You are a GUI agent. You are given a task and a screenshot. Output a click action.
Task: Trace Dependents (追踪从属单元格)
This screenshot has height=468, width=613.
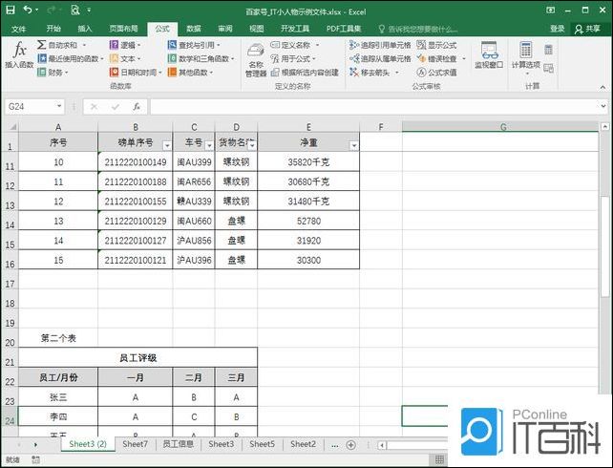[x=380, y=58]
